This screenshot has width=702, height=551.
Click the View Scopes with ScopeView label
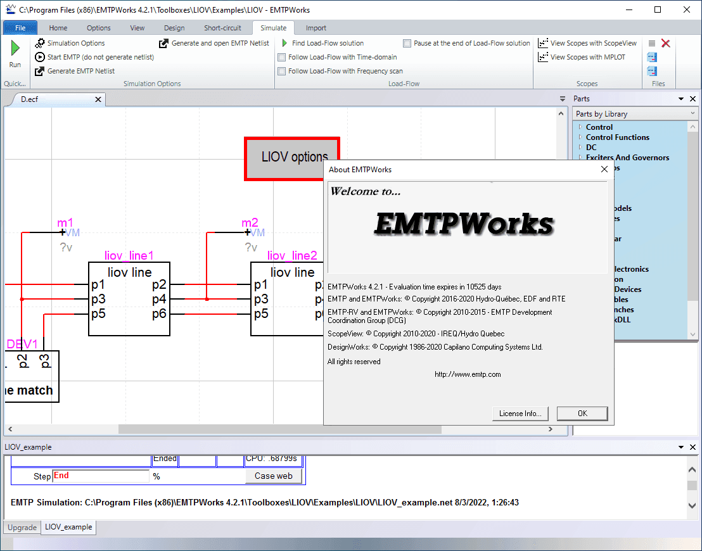593,43
